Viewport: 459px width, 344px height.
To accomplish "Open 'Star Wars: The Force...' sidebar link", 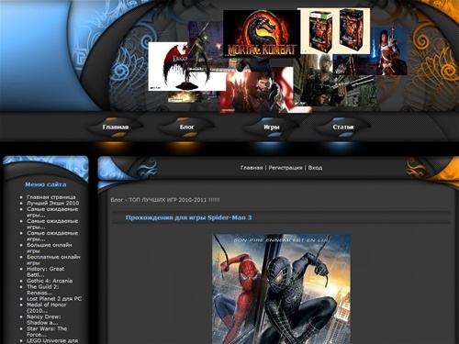I will (47, 331).
